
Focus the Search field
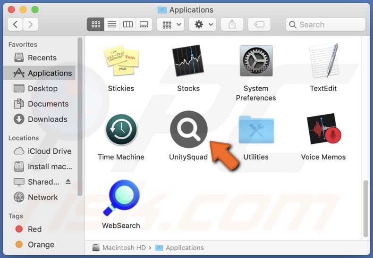(x=325, y=24)
